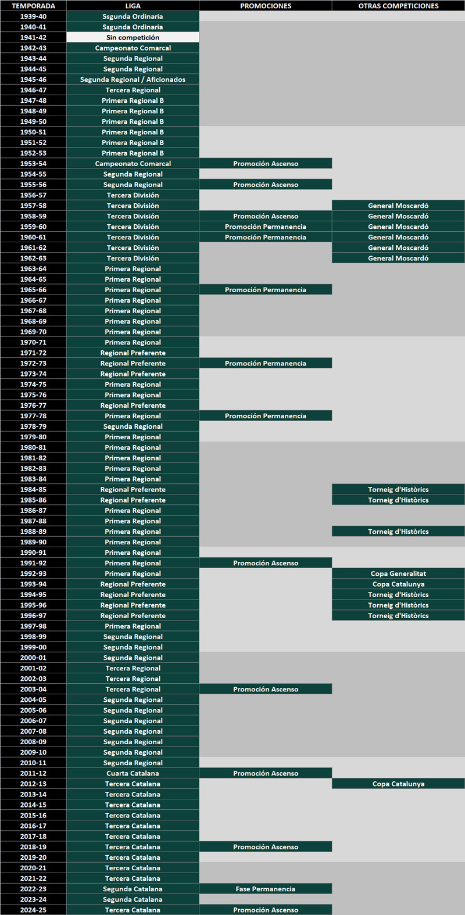Screen dimensions: 465x915
Task: Click Promoción Ascenso for season 1953-54
Action: click(266, 164)
